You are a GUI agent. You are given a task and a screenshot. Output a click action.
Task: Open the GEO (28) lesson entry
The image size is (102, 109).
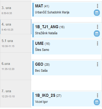coord(67,68)
